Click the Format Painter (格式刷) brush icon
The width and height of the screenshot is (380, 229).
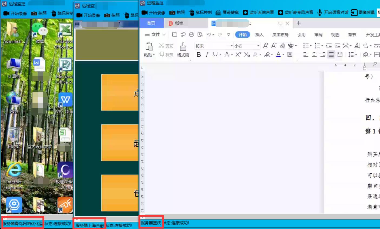[183, 47]
